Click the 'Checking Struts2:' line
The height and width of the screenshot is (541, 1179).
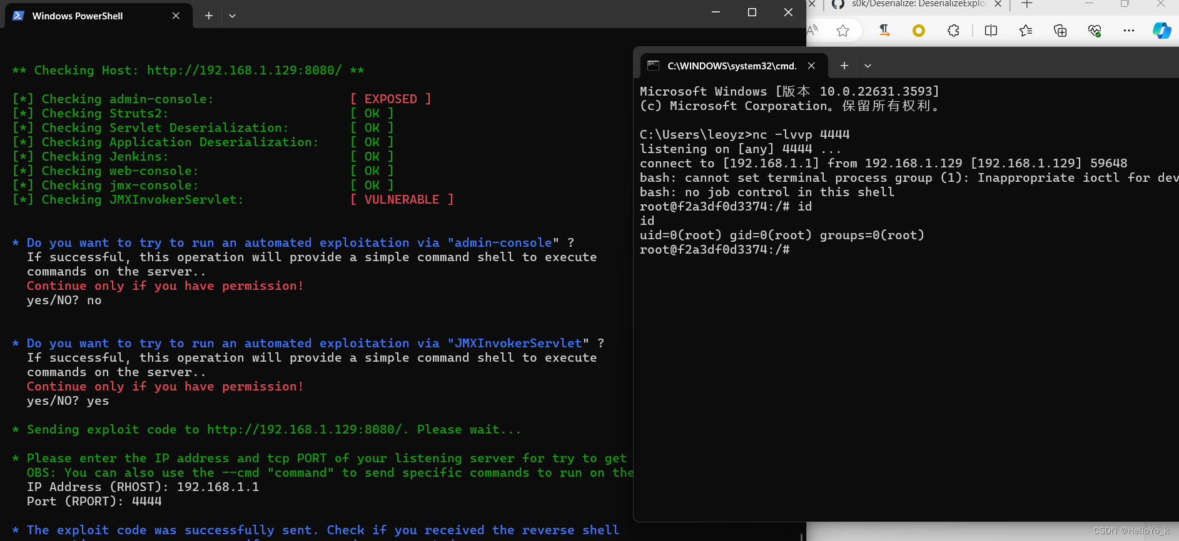pyautogui.click(x=203, y=113)
